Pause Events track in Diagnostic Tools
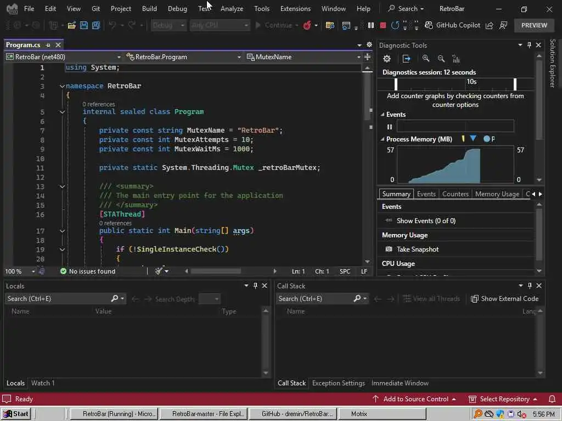 [x=390, y=127]
